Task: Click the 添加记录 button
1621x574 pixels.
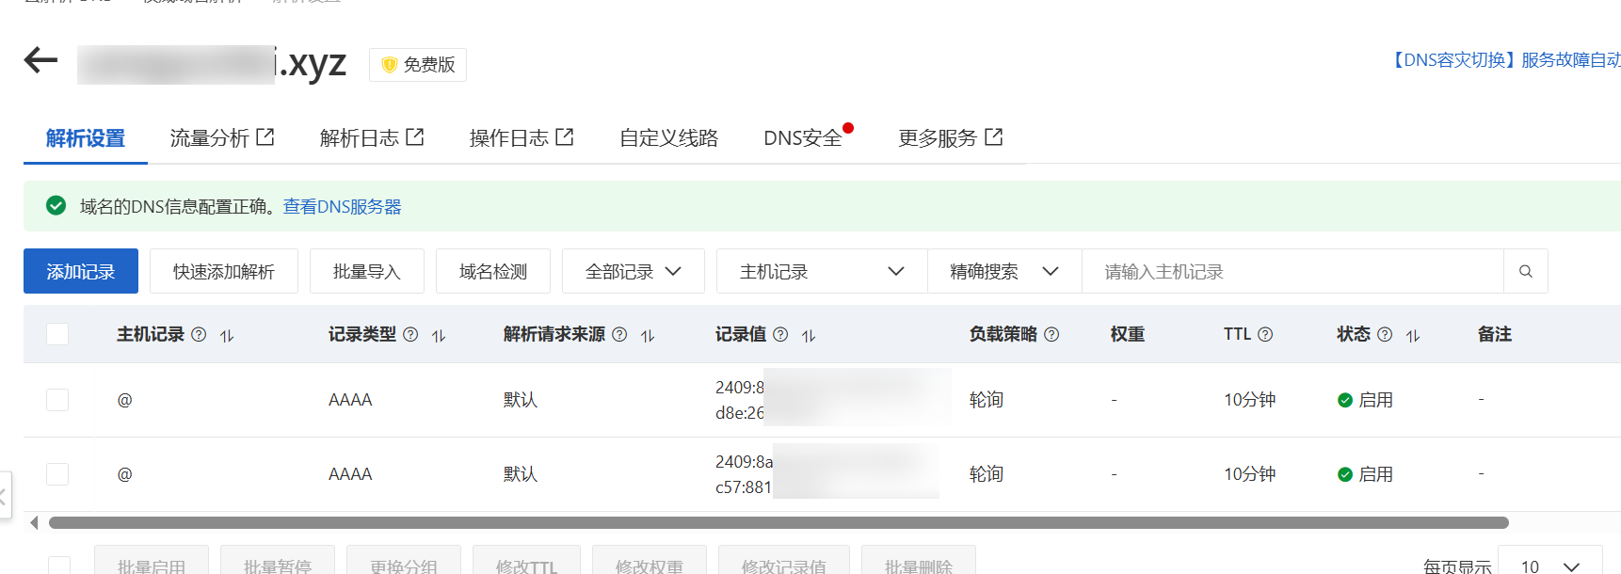Action: coord(81,272)
